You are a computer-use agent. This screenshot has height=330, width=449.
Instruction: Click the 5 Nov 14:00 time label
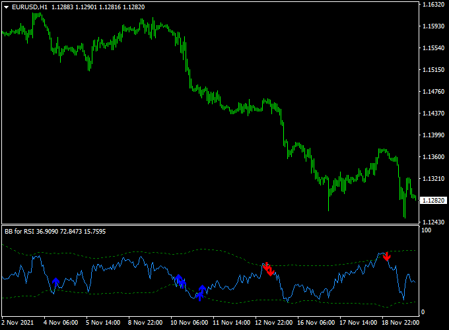(x=103, y=323)
